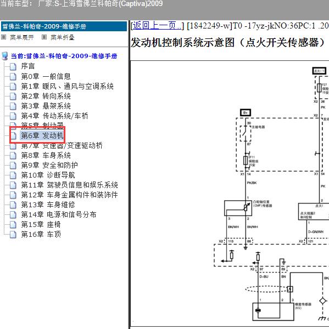This screenshot has height=329, width=329.
Task: Click the EF11 保险丝 fuse symbol
Action: click(246, 161)
